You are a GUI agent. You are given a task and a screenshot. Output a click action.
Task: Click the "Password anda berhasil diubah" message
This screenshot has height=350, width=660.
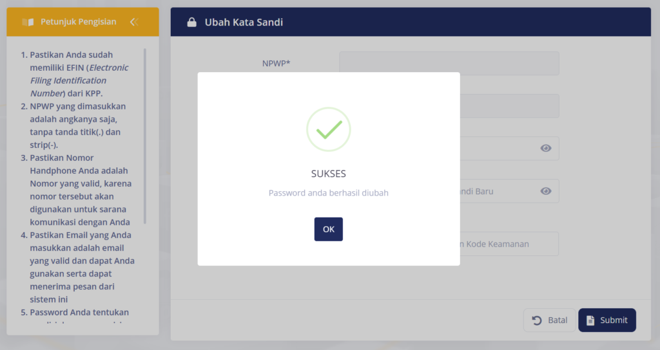[x=328, y=192]
